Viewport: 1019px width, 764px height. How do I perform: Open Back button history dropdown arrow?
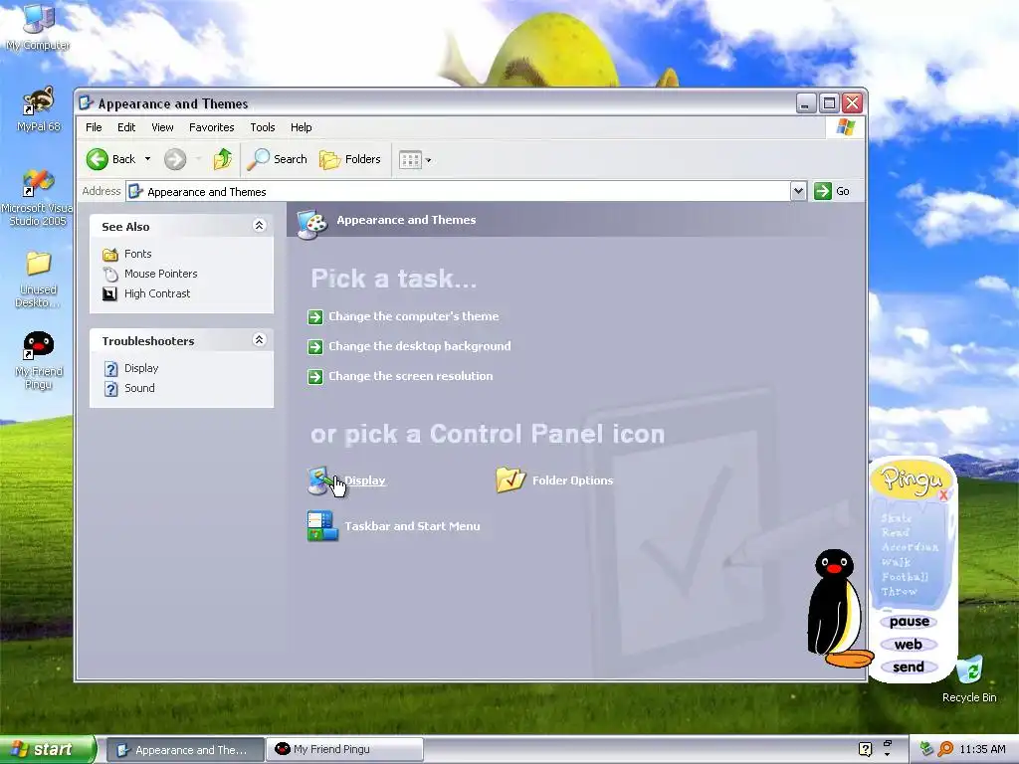(147, 158)
